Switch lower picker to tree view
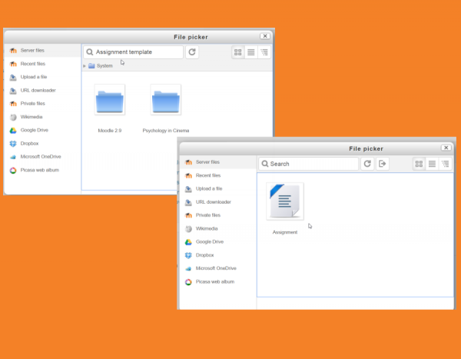The height and width of the screenshot is (359, 461). (446, 164)
